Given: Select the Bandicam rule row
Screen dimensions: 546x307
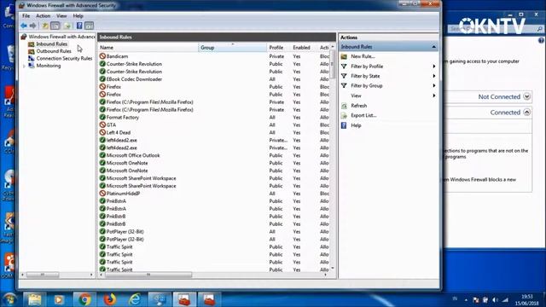Looking at the screenshot, I should click(214, 56).
